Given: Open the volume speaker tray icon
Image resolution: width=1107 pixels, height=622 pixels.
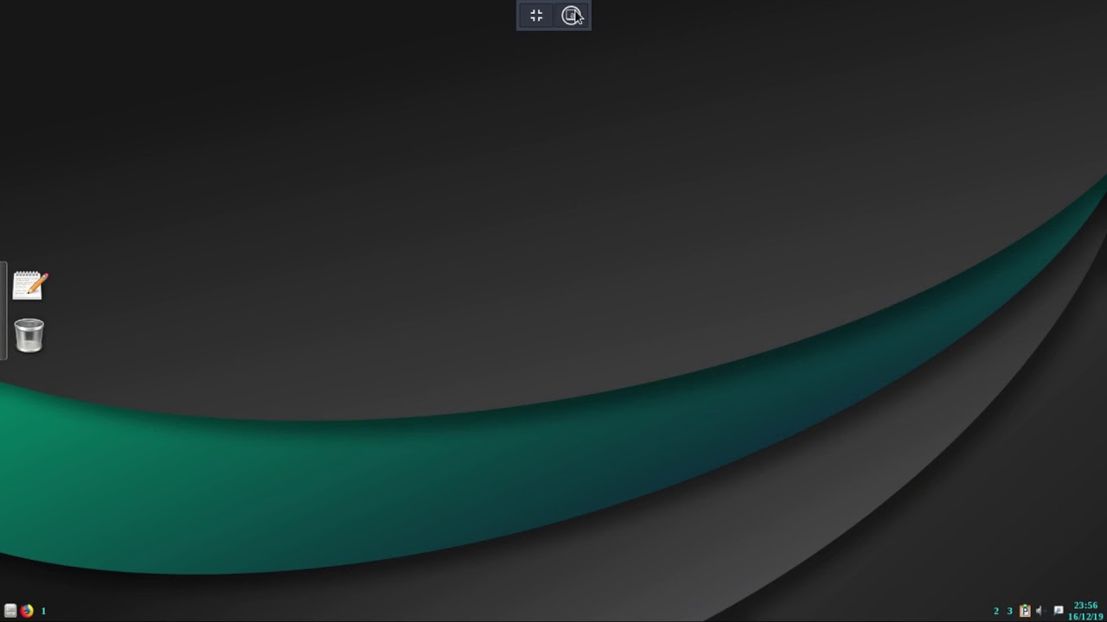Looking at the screenshot, I should (x=1040, y=611).
